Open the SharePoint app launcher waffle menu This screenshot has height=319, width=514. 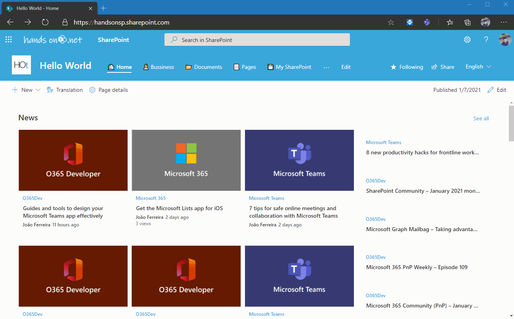click(8, 40)
